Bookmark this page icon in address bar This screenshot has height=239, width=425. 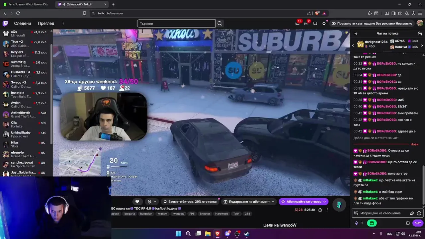(84, 13)
